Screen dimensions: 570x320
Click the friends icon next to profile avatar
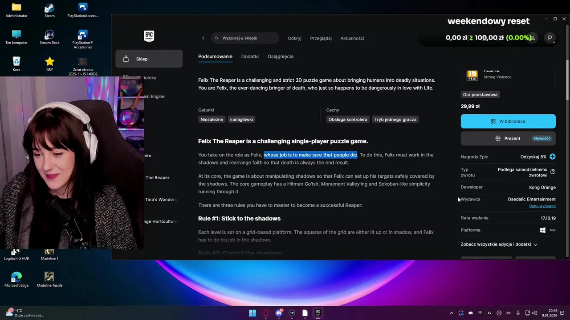click(533, 38)
